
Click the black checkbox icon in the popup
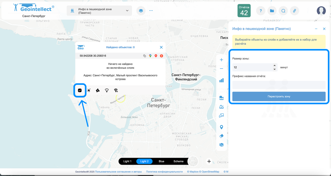tap(80, 90)
